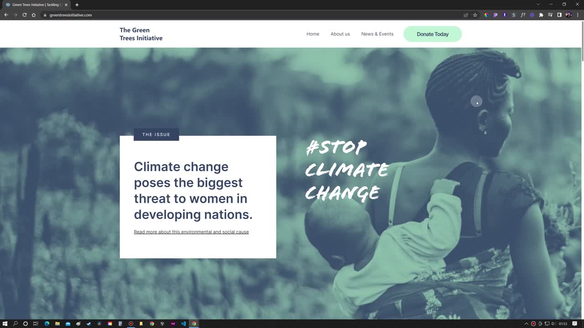The height and width of the screenshot is (328, 584).
Task: Click The Green Trees Initiative logo
Action: 141,34
